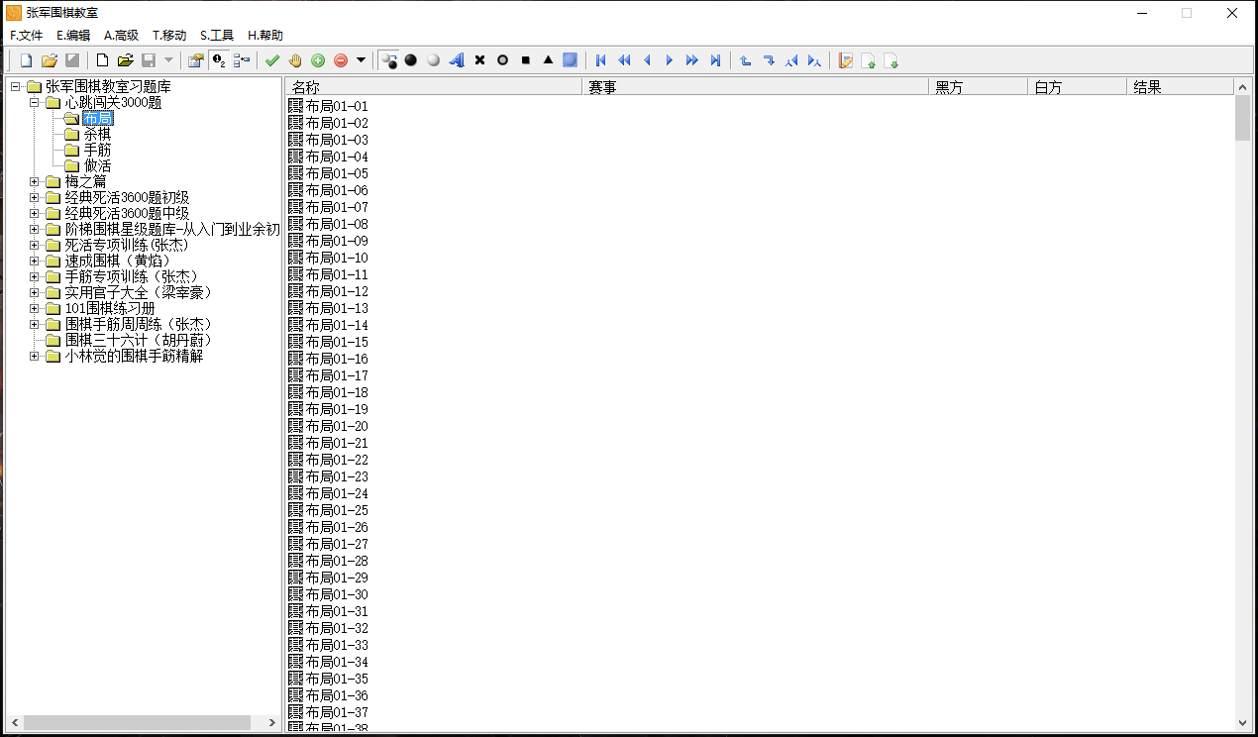Expand the 101围棋练习册 node
This screenshot has width=1258, height=737.
coord(35,308)
